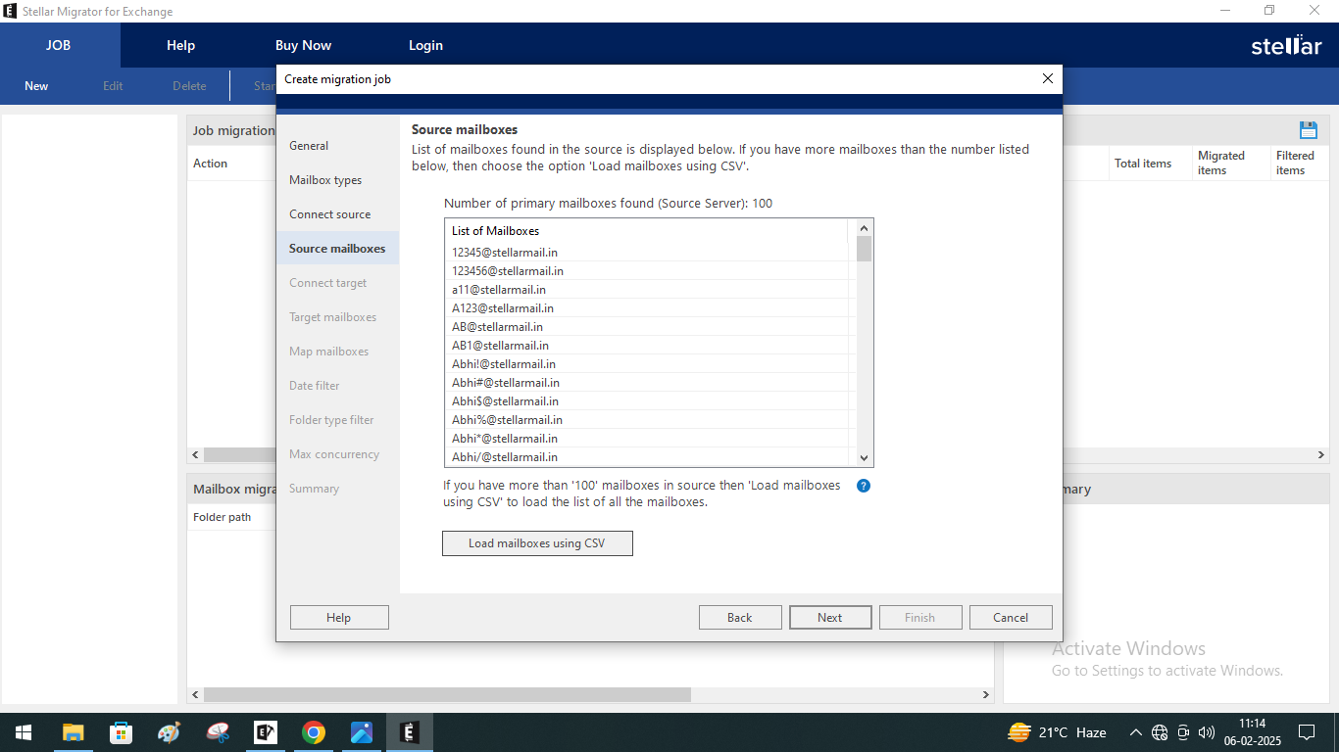Screen dimensions: 1339x752
Task: Open File Explorer from taskbar
Action: (x=73, y=732)
